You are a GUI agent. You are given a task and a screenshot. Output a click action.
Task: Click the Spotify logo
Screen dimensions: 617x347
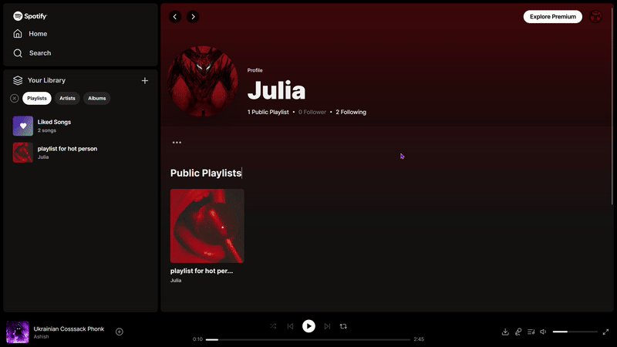[30, 16]
